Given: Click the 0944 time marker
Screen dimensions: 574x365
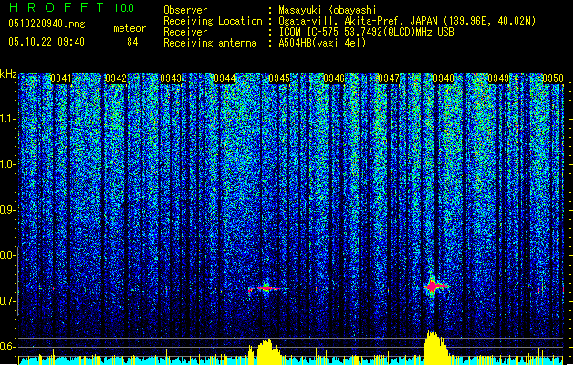Looking at the screenshot, I should 224,78.
